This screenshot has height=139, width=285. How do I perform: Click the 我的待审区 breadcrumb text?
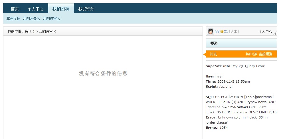tap(47, 31)
